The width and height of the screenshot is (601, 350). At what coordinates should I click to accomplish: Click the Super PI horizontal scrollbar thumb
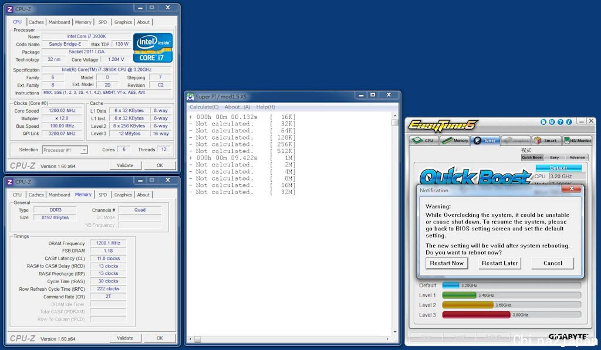click(198, 339)
